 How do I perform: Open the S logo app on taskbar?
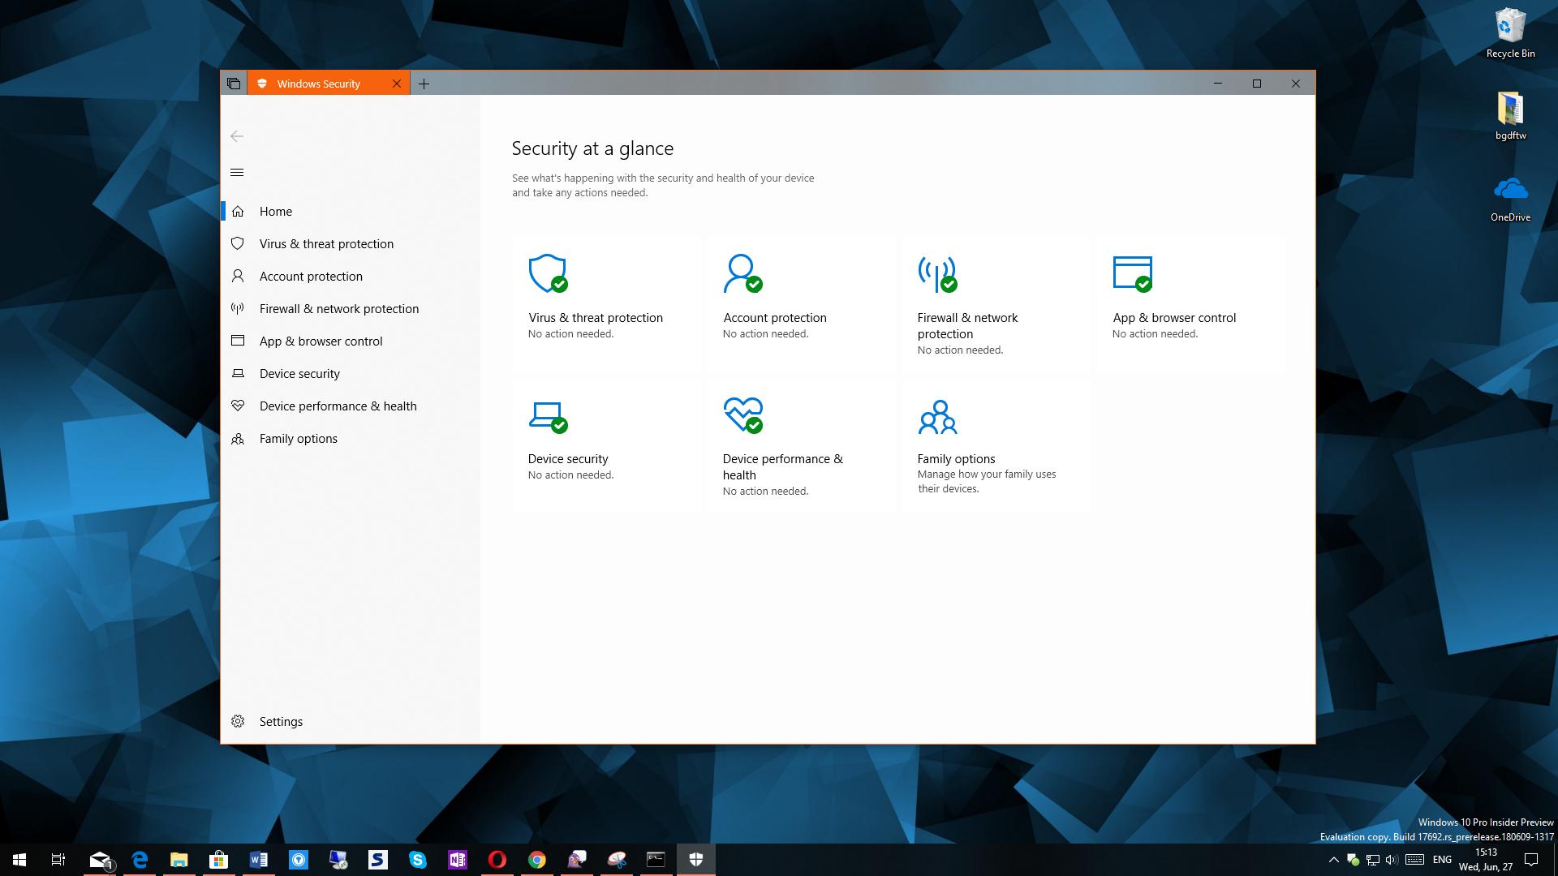tap(378, 860)
